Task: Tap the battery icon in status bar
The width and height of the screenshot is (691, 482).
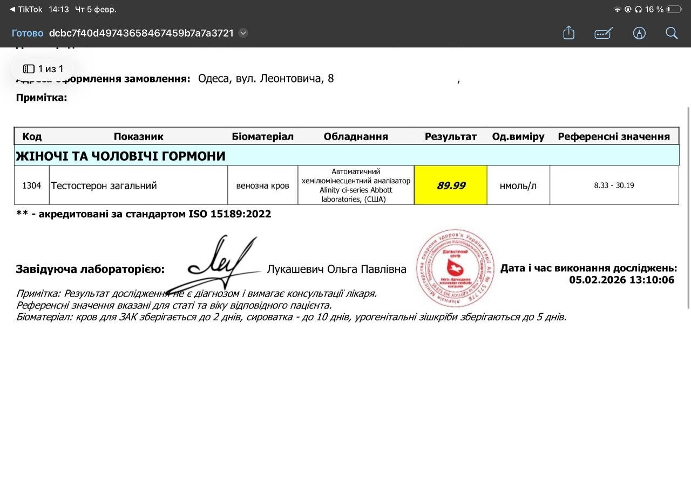Action: (x=674, y=9)
